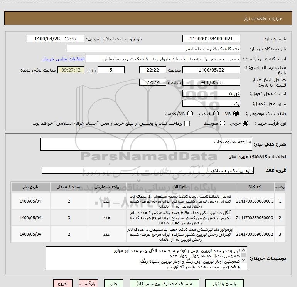Open اطلاعات تماس خریدار link
Viewport: 297px width, 287px height.
tap(64, 59)
